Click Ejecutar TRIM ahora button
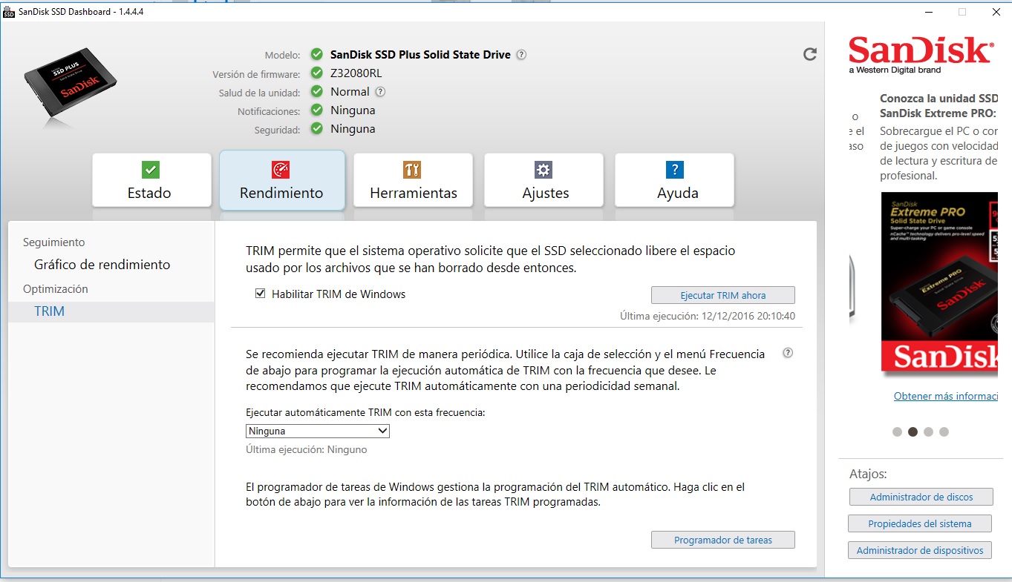 tap(723, 295)
